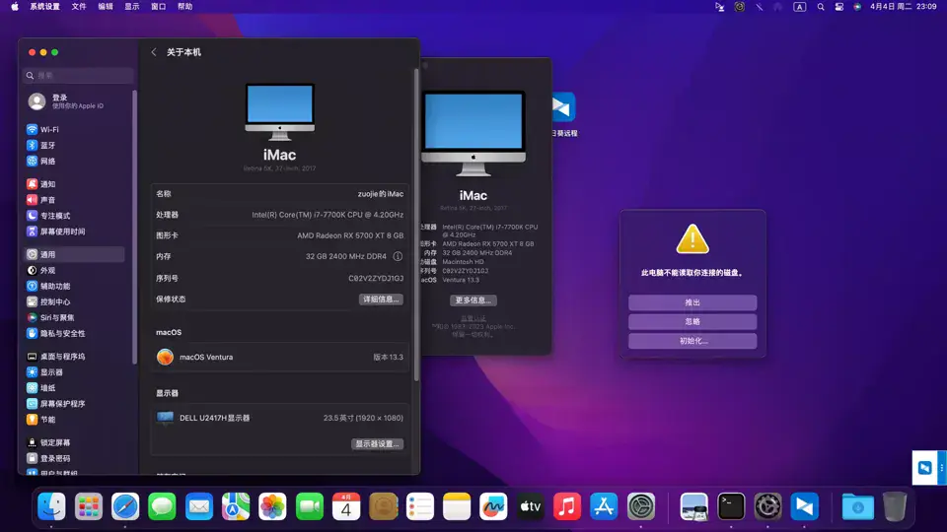Open Finder from the Dock

tap(51, 506)
